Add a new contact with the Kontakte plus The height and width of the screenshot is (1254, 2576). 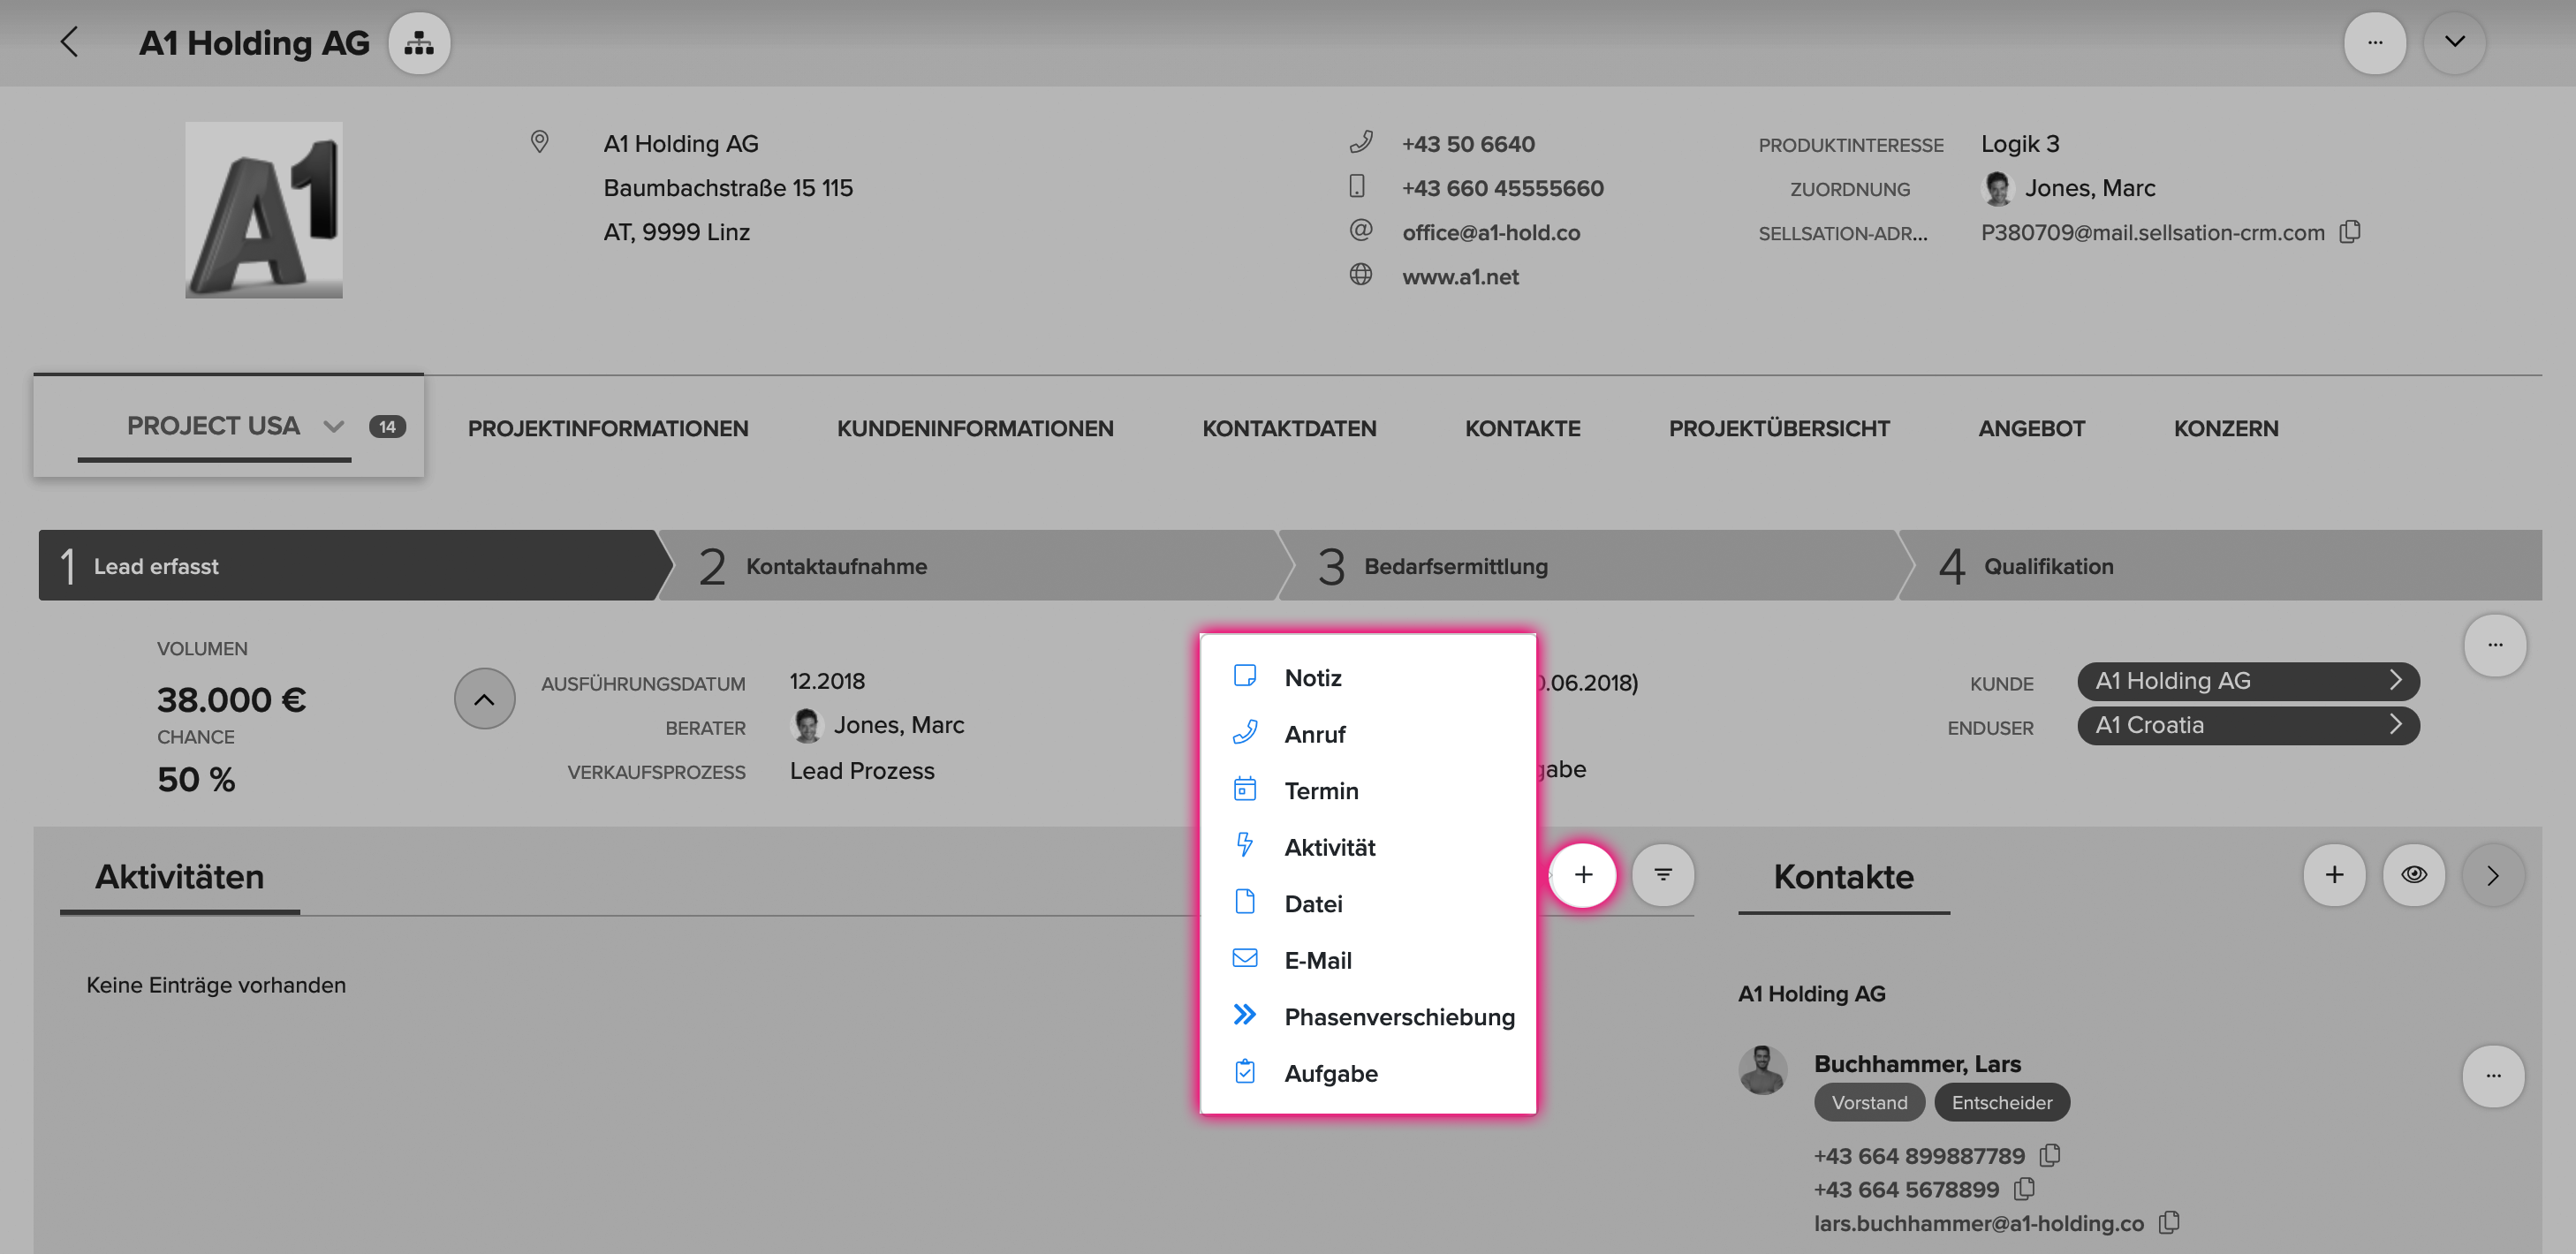coord(2334,875)
